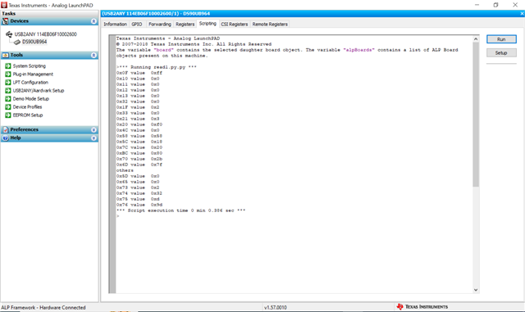This screenshot has height=312, width=525.
Task: Click the Plug-in Management arrow icon
Action: pyautogui.click(x=8, y=74)
